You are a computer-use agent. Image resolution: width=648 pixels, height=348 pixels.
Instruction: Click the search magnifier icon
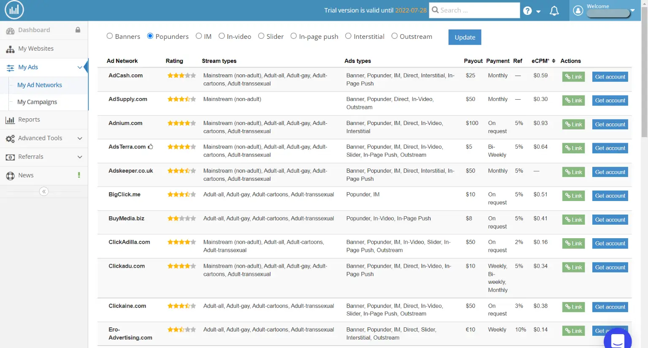pos(435,10)
